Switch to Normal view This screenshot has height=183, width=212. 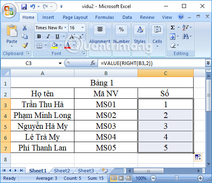[x=114, y=178]
